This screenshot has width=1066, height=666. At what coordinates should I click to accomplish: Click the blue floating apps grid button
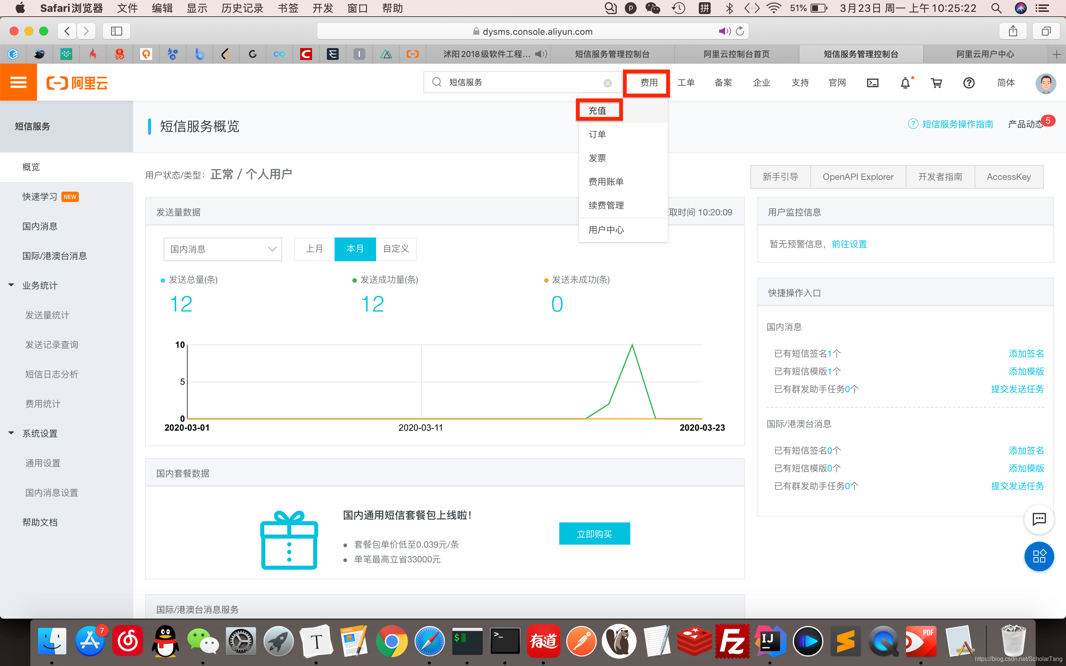point(1039,556)
